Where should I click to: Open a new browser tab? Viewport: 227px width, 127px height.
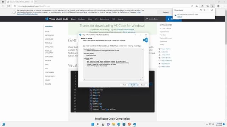[x=36, y=2]
